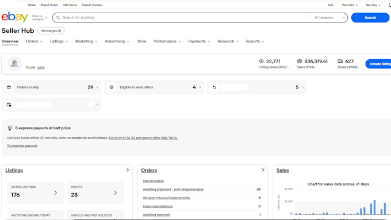This screenshot has width=391, height=220.
Task: Open Sales (90d) details
Action: (x=306, y=67)
